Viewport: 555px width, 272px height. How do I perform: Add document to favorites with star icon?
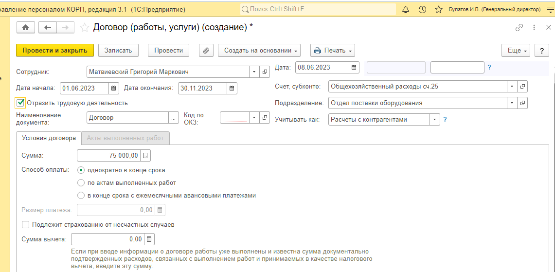coord(85,28)
